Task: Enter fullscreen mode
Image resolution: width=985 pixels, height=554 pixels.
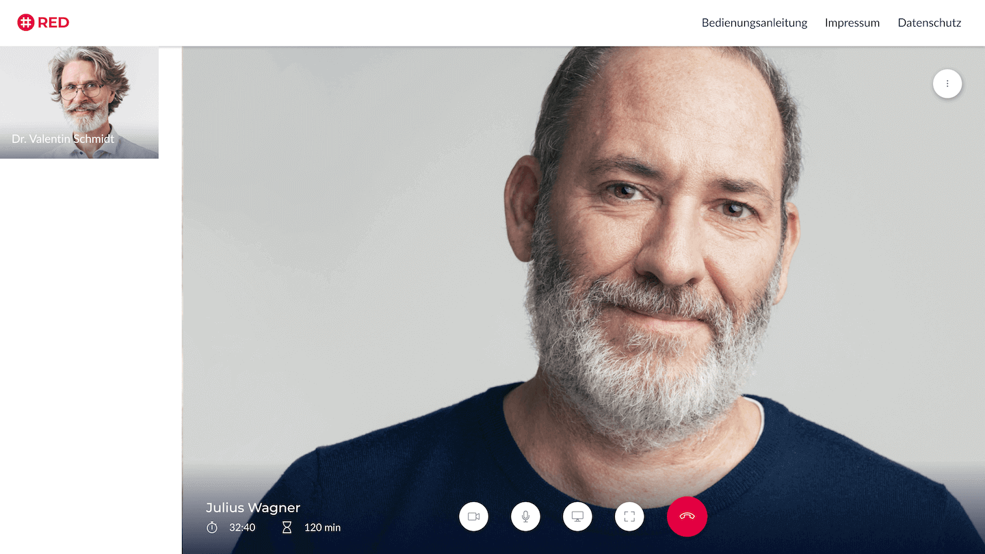Action: click(x=629, y=516)
